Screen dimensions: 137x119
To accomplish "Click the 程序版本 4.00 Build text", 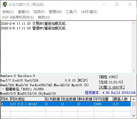I will [x=110, y=93].
